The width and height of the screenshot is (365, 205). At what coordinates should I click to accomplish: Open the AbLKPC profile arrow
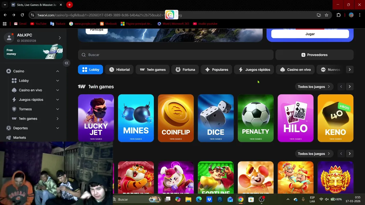60,38
